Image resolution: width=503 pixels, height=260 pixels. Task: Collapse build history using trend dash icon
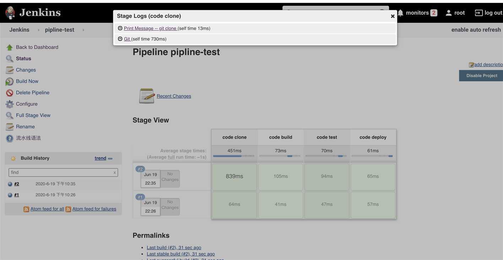click(x=110, y=159)
